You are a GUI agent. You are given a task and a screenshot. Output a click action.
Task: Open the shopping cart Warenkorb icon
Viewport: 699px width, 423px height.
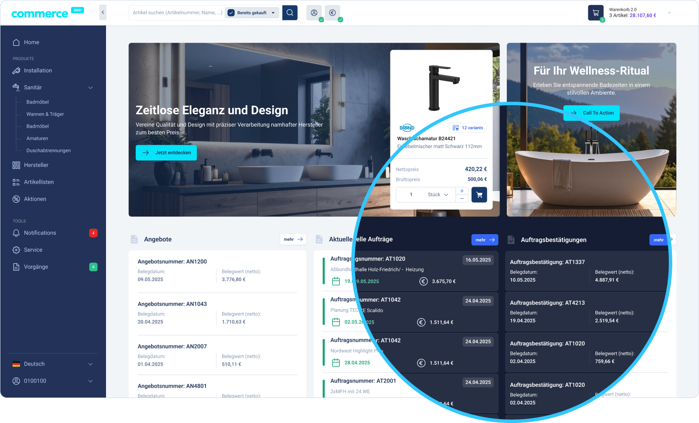tap(596, 13)
